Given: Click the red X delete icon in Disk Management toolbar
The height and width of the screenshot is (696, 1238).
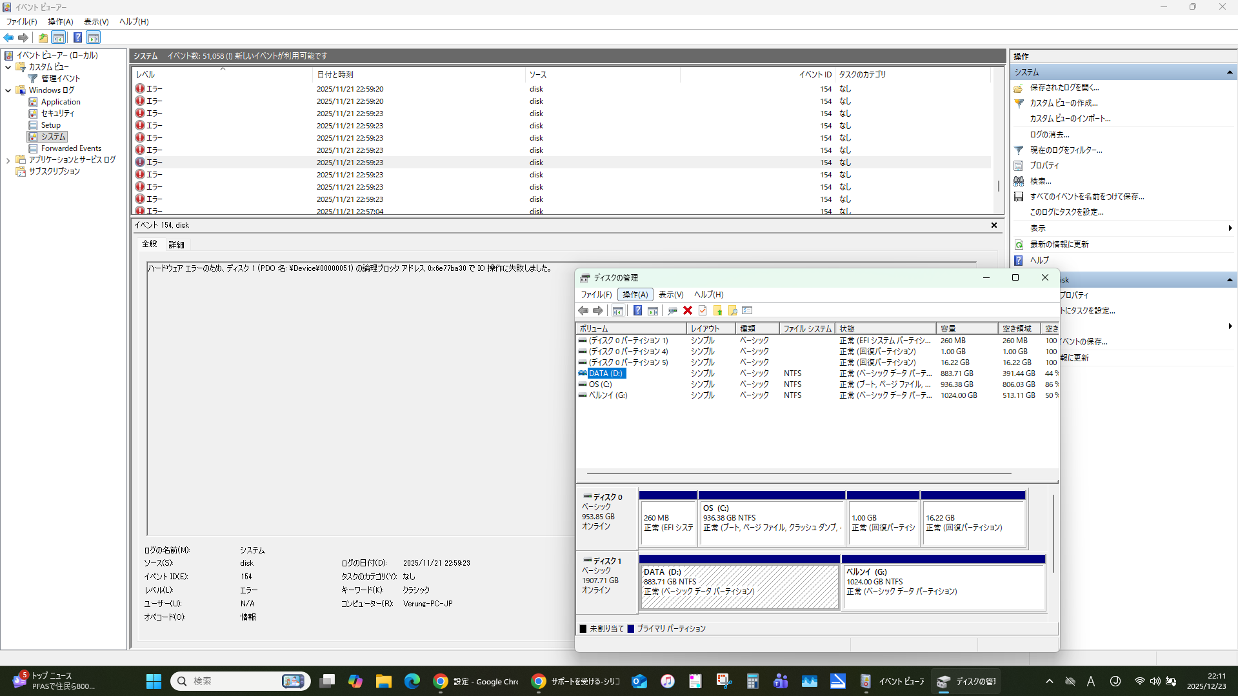Looking at the screenshot, I should click(688, 311).
